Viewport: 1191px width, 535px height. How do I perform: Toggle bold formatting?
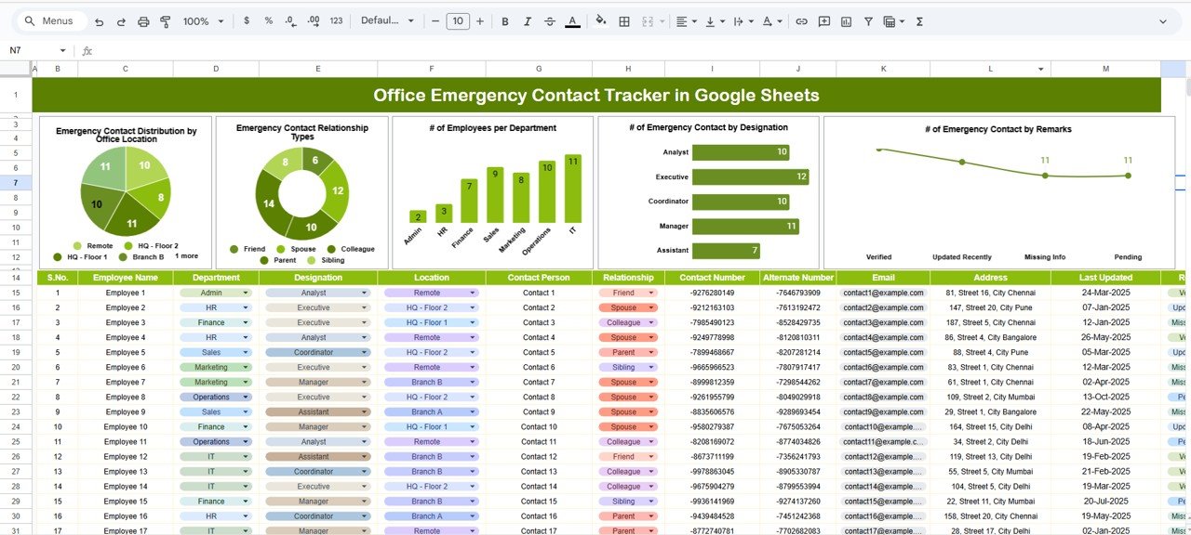pos(505,20)
